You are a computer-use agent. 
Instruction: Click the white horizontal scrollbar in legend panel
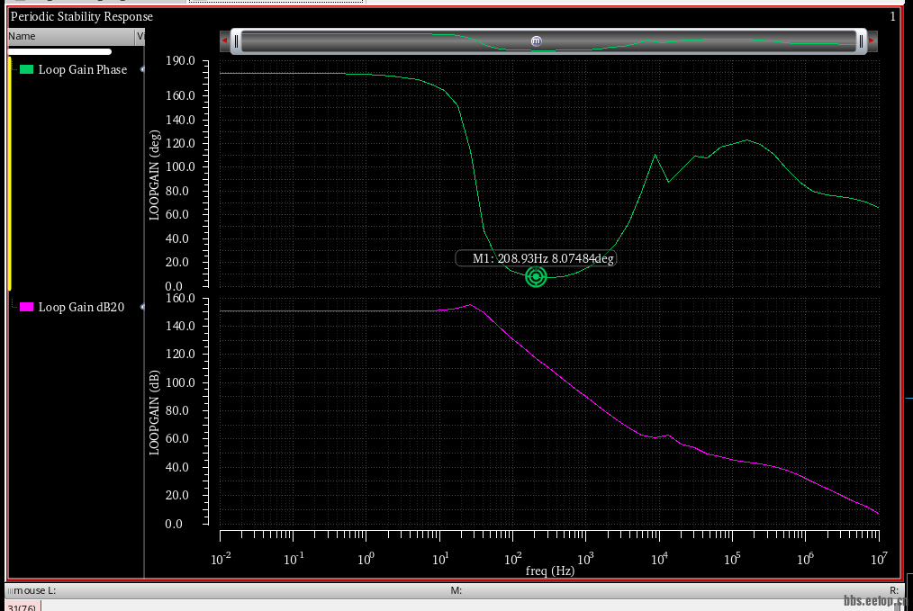(x=59, y=52)
